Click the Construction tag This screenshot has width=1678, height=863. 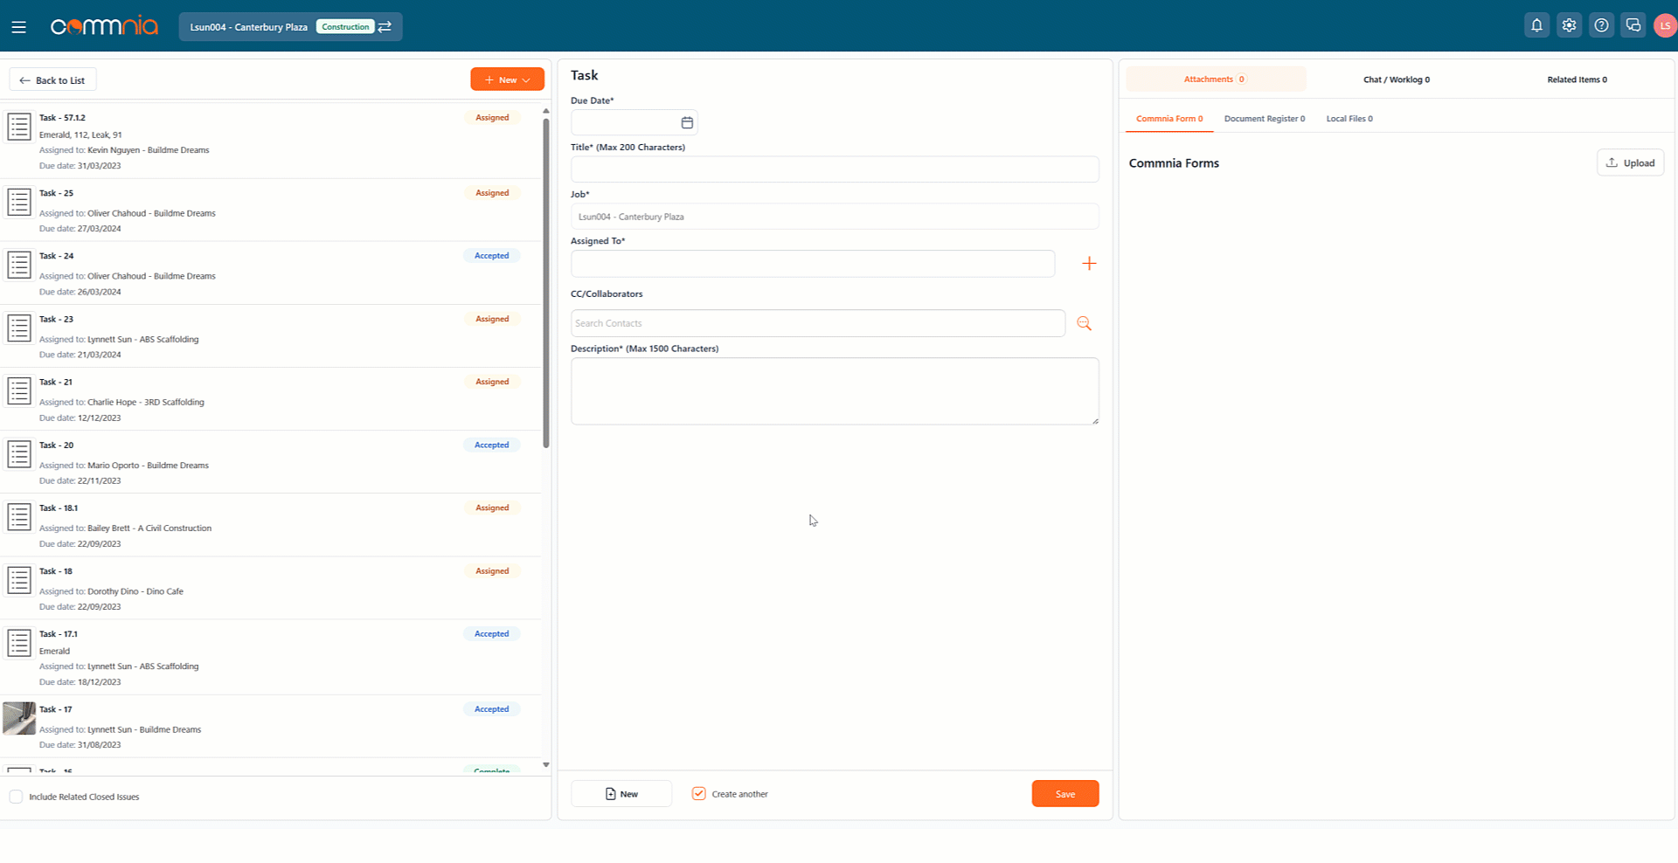(x=345, y=27)
